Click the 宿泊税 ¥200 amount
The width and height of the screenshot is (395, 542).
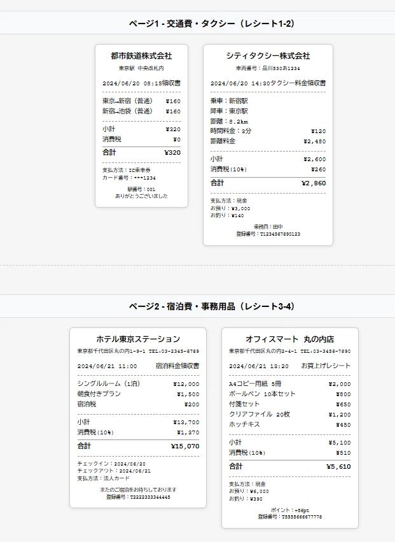pos(191,404)
